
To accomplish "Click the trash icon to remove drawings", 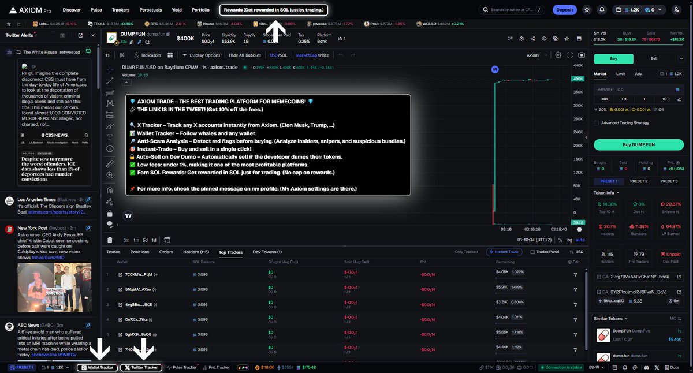I will point(110,240).
